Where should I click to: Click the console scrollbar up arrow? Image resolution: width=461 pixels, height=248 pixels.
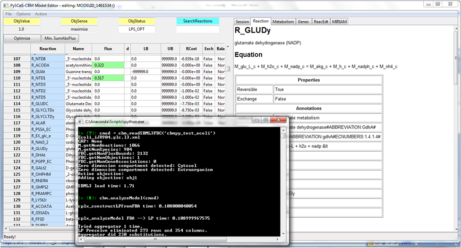(x=284, y=129)
